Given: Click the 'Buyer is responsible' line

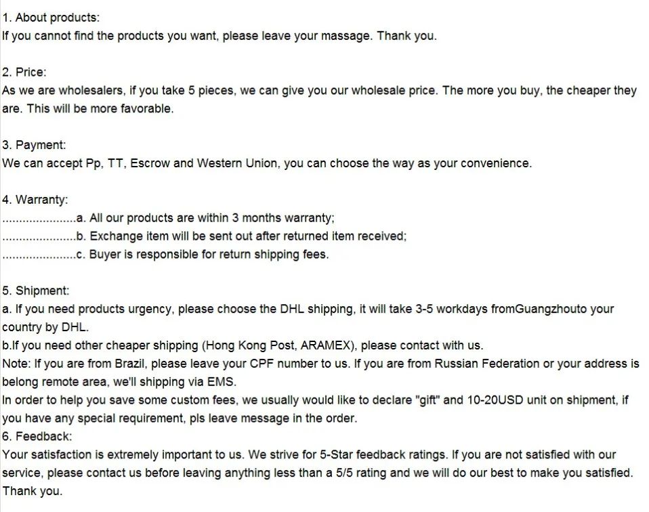Looking at the screenshot, I should 203,255.
